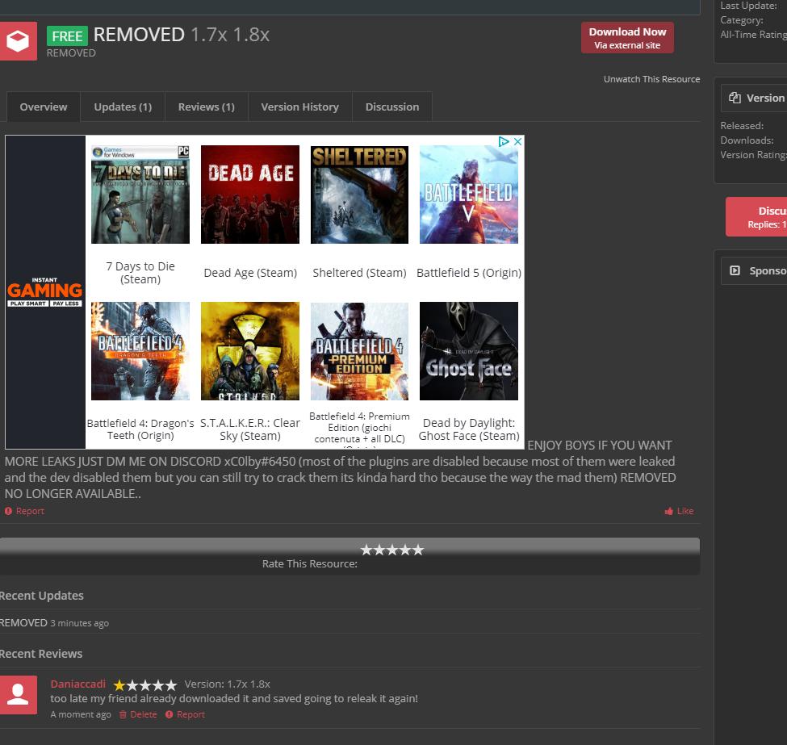The height and width of the screenshot is (745, 787).
Task: Open the S.T.A.L.K.E.R. Clear Sky cover
Action: click(250, 351)
